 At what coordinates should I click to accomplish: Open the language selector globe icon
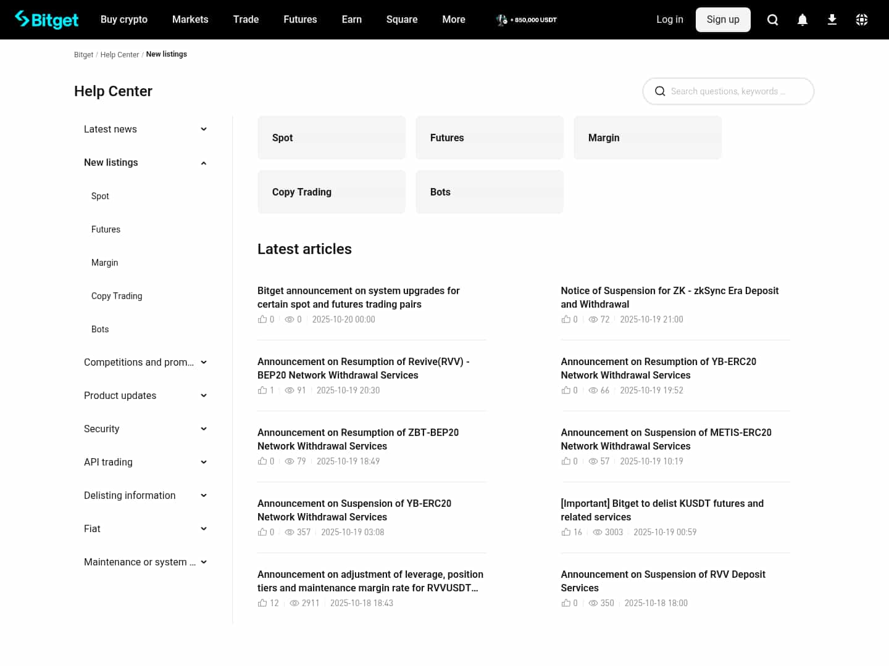[x=862, y=19]
